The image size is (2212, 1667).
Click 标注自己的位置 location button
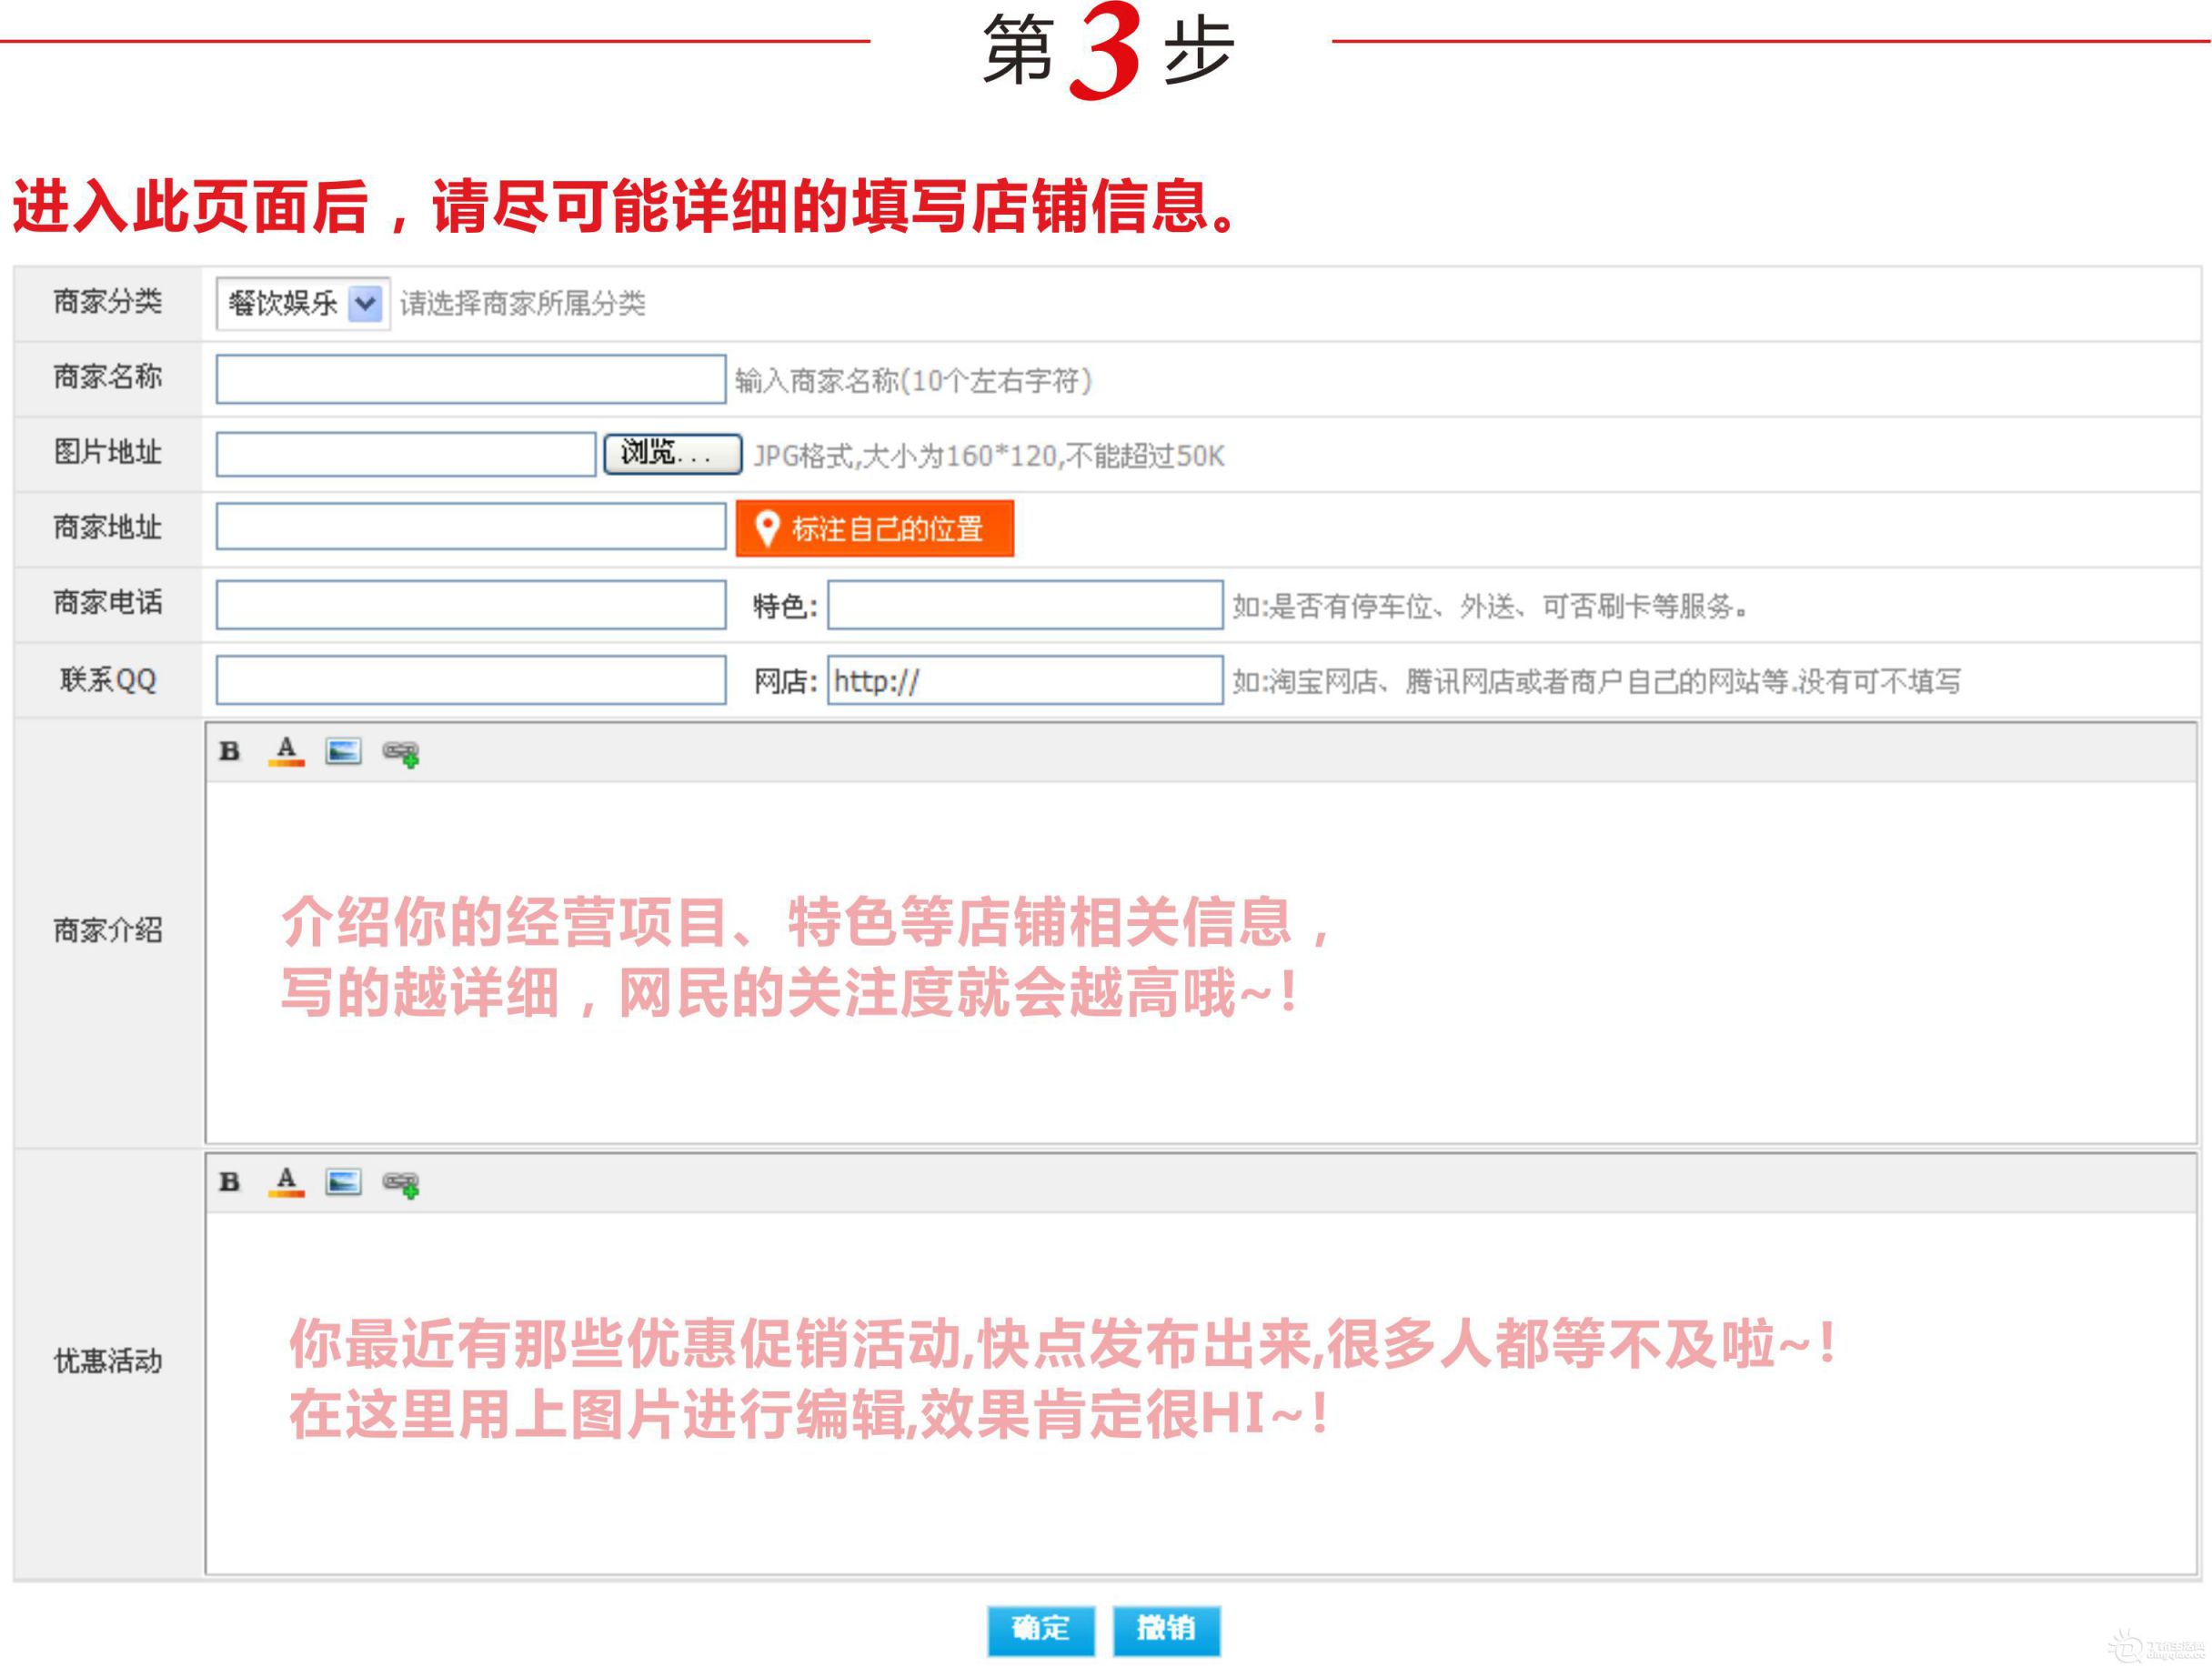pyautogui.click(x=874, y=528)
